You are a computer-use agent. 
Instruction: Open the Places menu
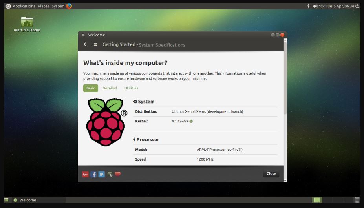click(44, 6)
